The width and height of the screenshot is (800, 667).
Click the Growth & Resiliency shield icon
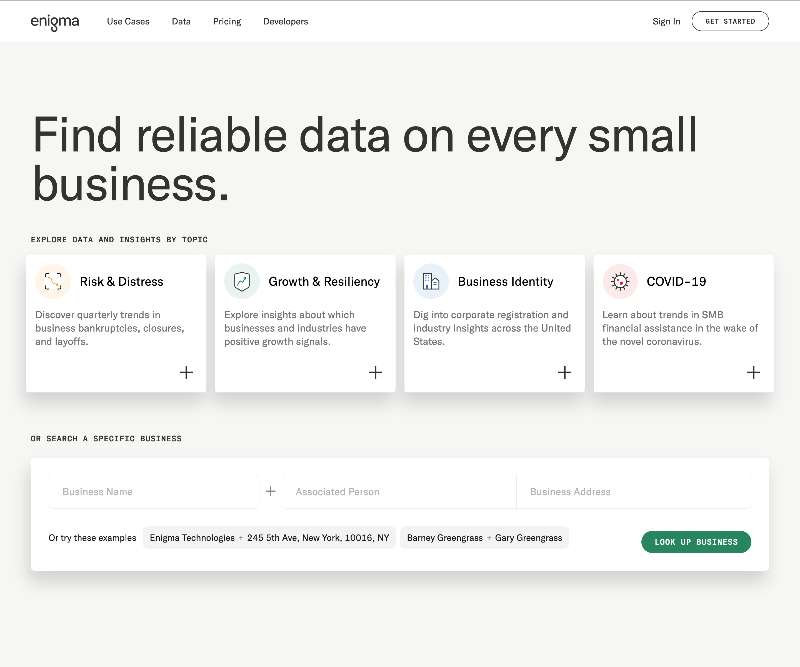[x=242, y=281]
